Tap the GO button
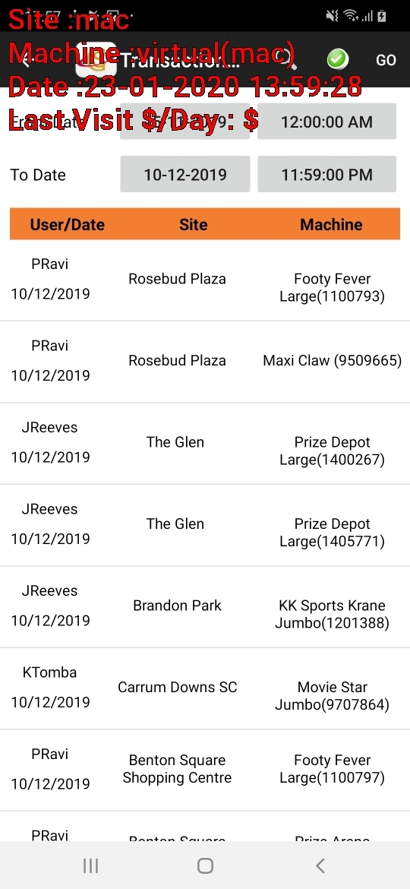The width and height of the screenshot is (410, 889). click(x=386, y=60)
